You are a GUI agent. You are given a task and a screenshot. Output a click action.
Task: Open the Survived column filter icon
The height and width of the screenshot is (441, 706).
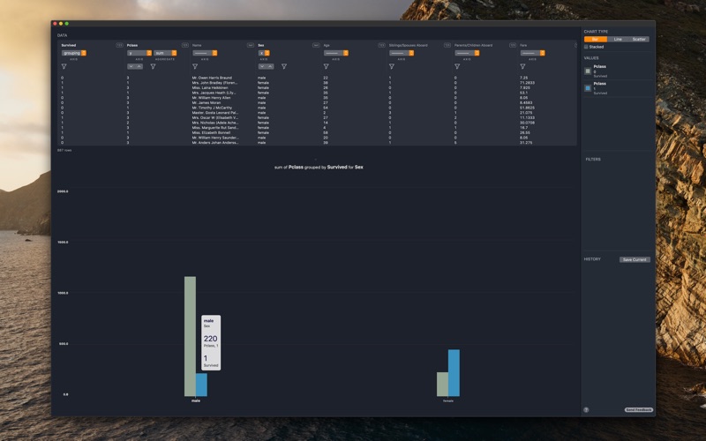[x=64, y=67]
